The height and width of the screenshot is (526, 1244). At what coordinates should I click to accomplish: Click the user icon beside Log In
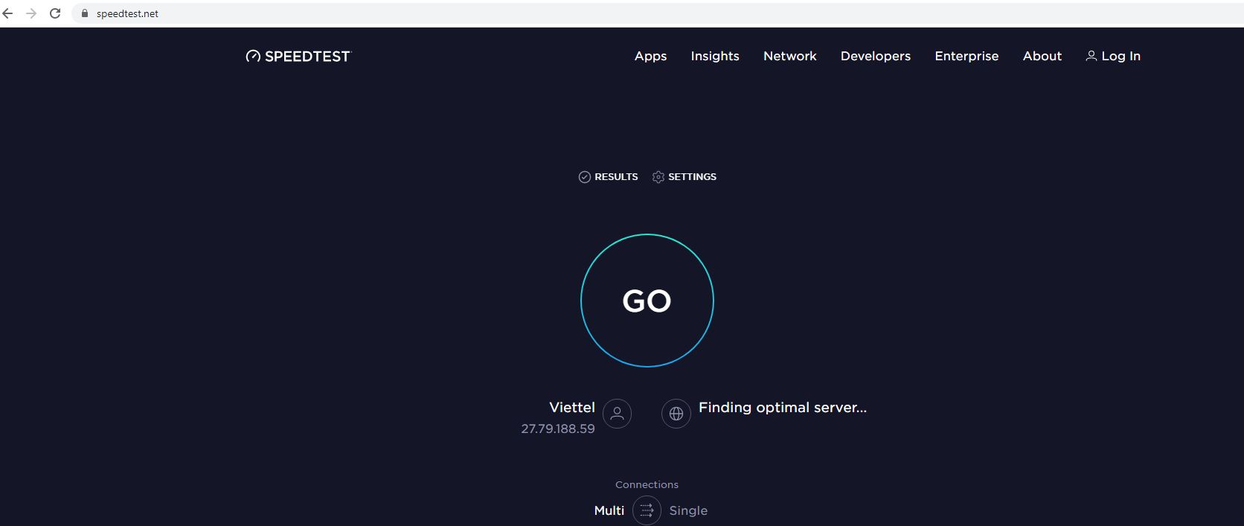1091,56
